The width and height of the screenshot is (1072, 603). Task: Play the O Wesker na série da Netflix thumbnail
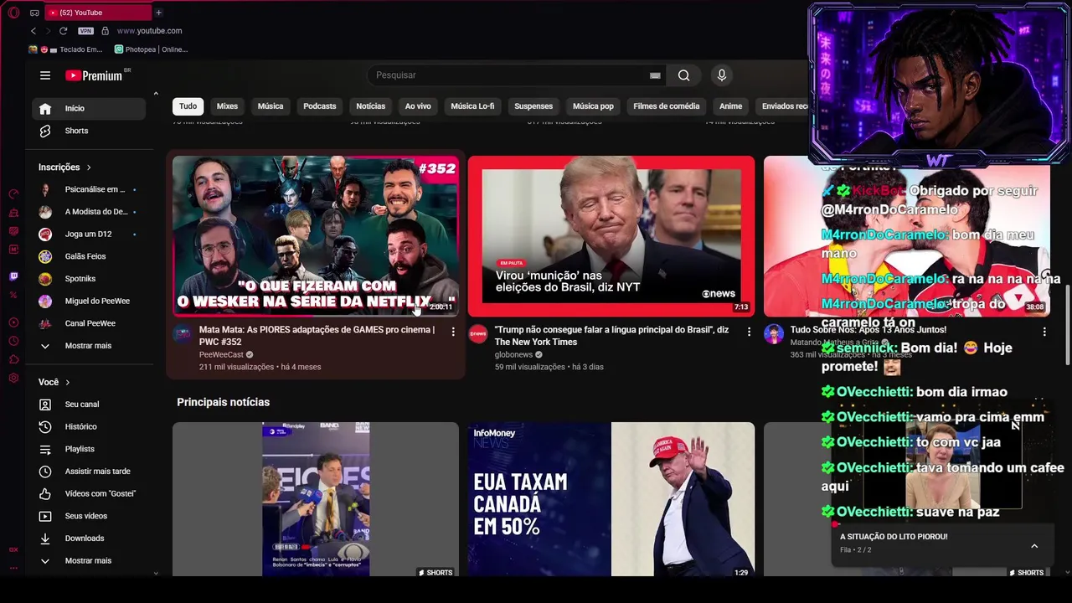point(316,236)
